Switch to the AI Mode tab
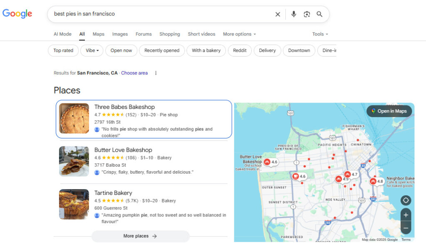 (62, 34)
